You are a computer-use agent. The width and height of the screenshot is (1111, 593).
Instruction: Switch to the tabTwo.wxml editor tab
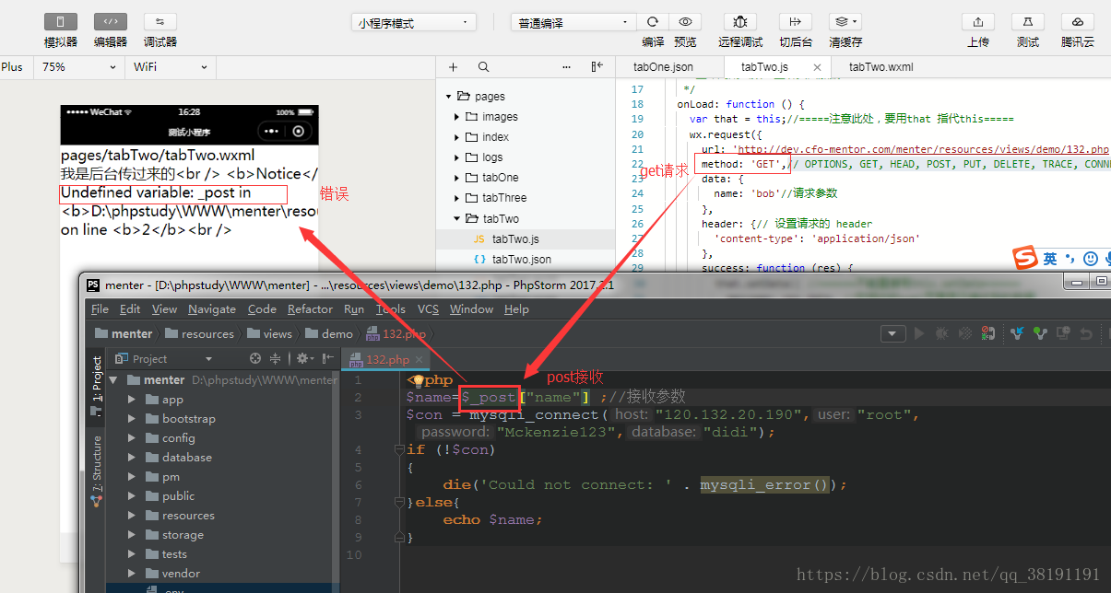click(x=881, y=67)
